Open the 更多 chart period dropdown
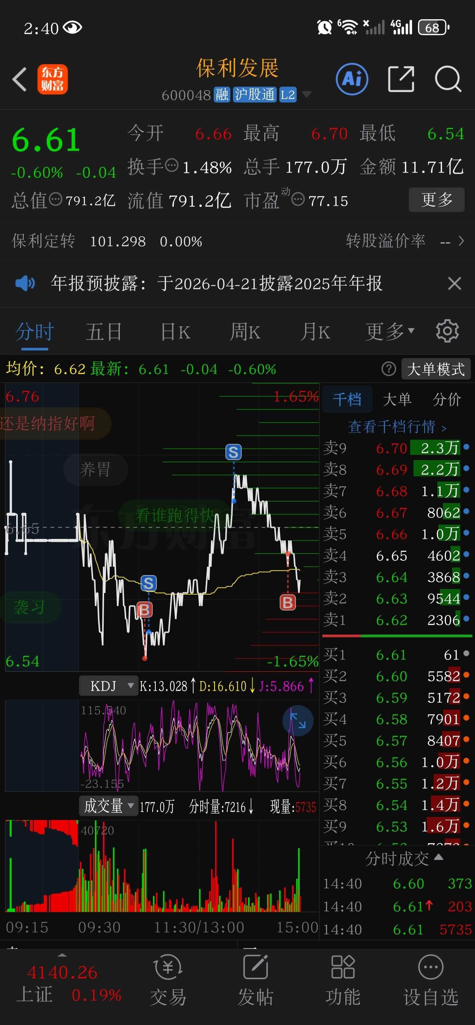 (x=390, y=331)
